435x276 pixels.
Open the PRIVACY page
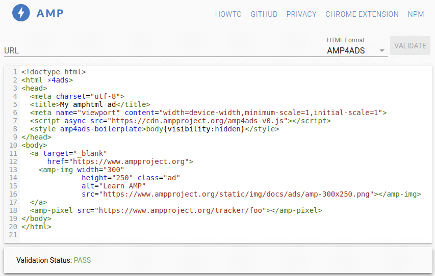[301, 14]
